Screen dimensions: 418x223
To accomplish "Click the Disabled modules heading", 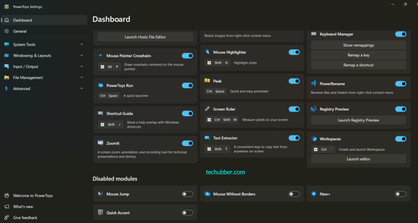I will (x=115, y=179).
